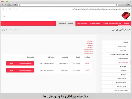This screenshot has width=132, height=99.
Task: Open order #۴۰۴۷ link
Action: pos(87,70)
